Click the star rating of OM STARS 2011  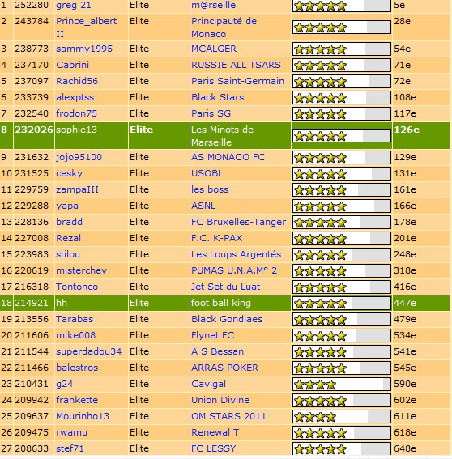(x=342, y=417)
